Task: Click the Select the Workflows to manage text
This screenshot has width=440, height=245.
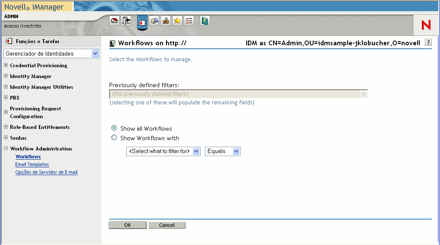Action: click(x=151, y=60)
